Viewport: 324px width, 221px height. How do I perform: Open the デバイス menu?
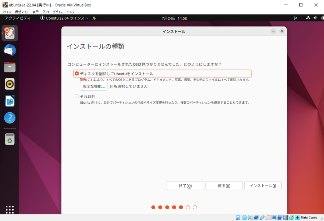coord(58,12)
